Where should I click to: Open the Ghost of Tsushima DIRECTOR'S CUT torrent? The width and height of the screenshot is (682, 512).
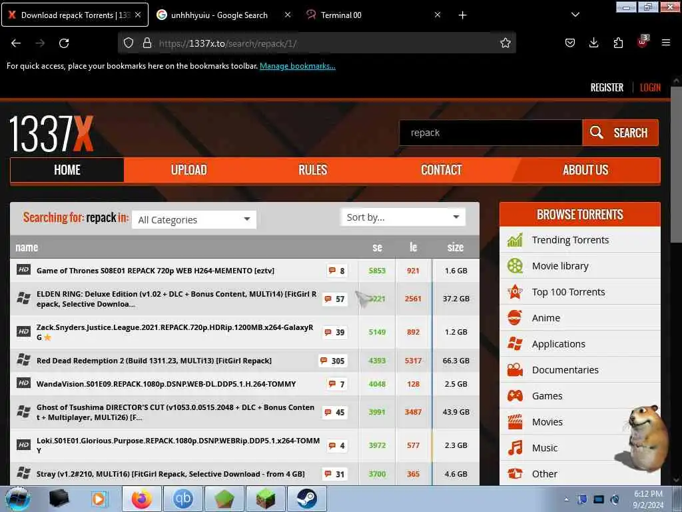tap(175, 412)
